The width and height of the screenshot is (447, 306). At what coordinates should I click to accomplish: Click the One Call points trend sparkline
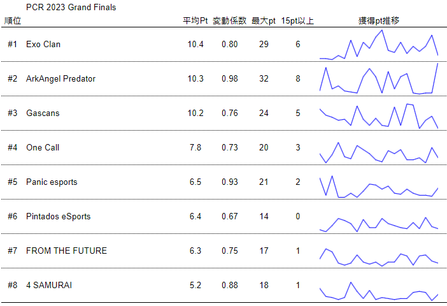click(379, 148)
